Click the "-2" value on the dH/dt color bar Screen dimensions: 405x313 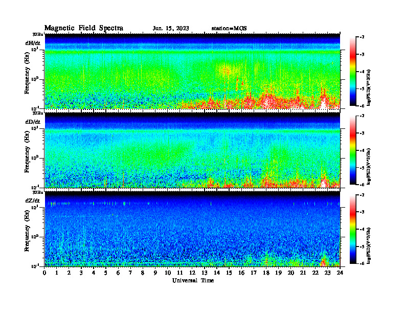[x=362, y=37]
